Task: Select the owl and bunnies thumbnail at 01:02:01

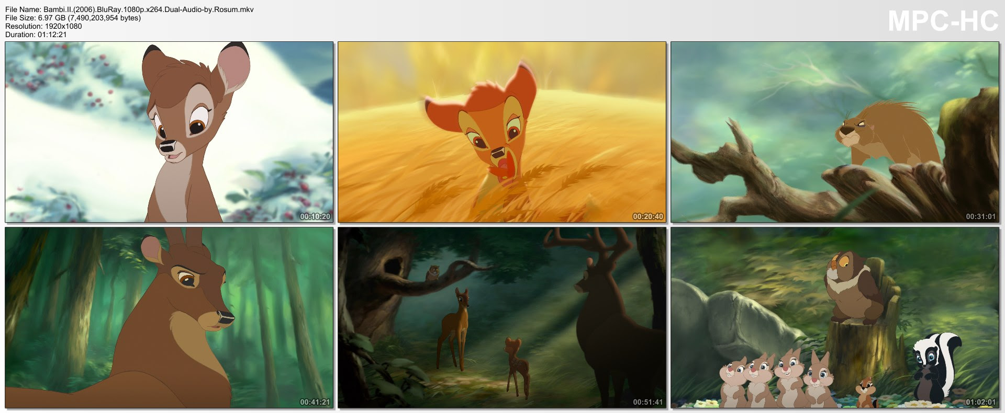Action: tap(835, 317)
